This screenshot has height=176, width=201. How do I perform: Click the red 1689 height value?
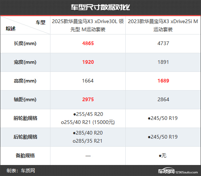click(x=163, y=81)
